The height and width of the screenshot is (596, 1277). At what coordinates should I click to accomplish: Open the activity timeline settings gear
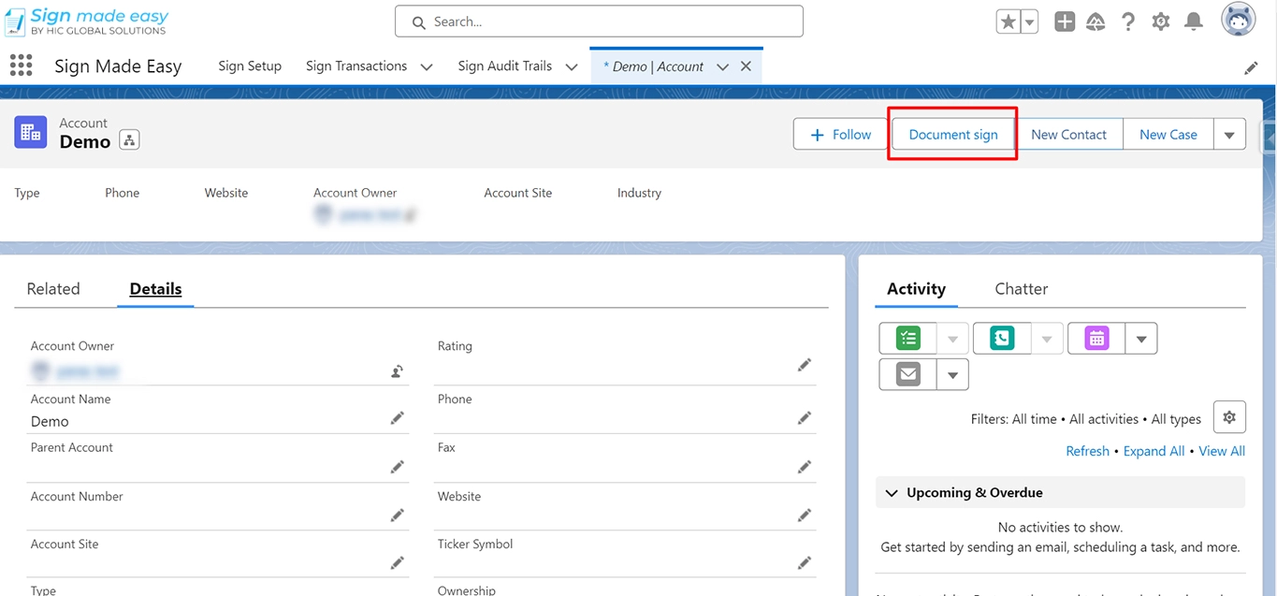[x=1229, y=417]
